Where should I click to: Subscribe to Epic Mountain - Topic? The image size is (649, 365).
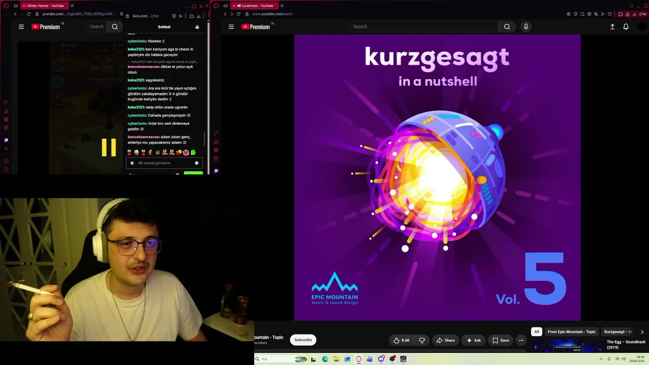coord(303,340)
